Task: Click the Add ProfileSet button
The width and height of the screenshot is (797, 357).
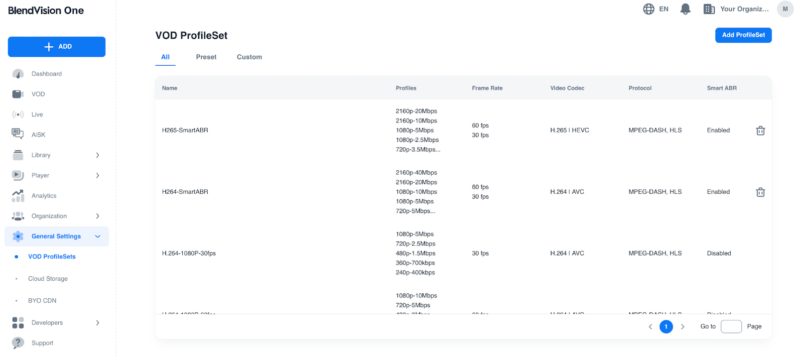Action: tap(743, 35)
